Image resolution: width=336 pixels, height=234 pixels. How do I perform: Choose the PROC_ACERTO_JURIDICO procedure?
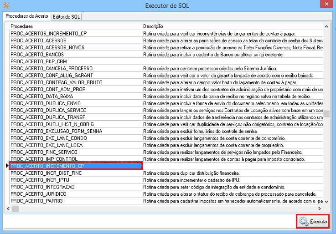pyautogui.click(x=76, y=194)
